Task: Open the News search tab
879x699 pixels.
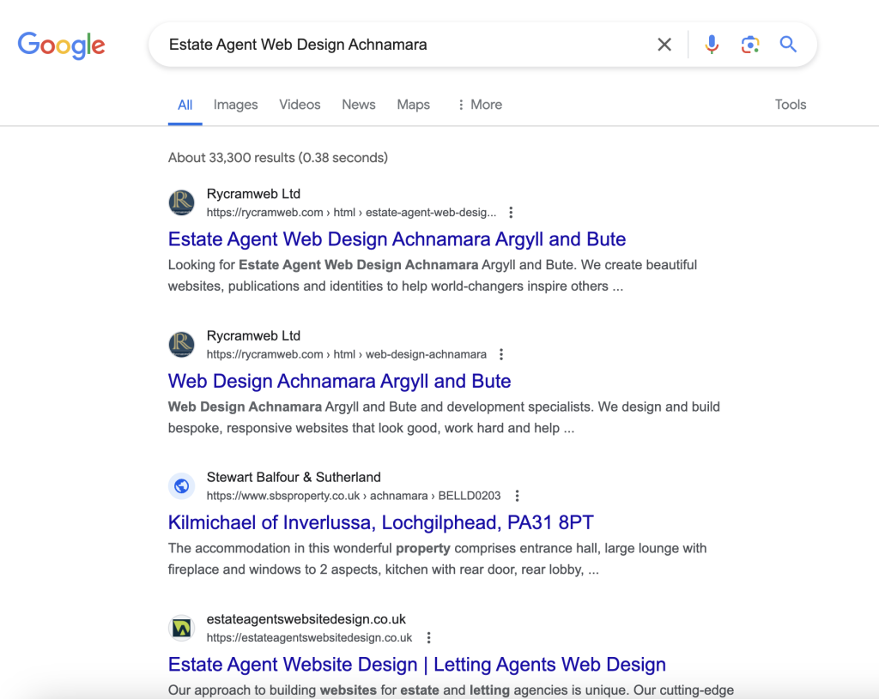Action: click(x=358, y=104)
